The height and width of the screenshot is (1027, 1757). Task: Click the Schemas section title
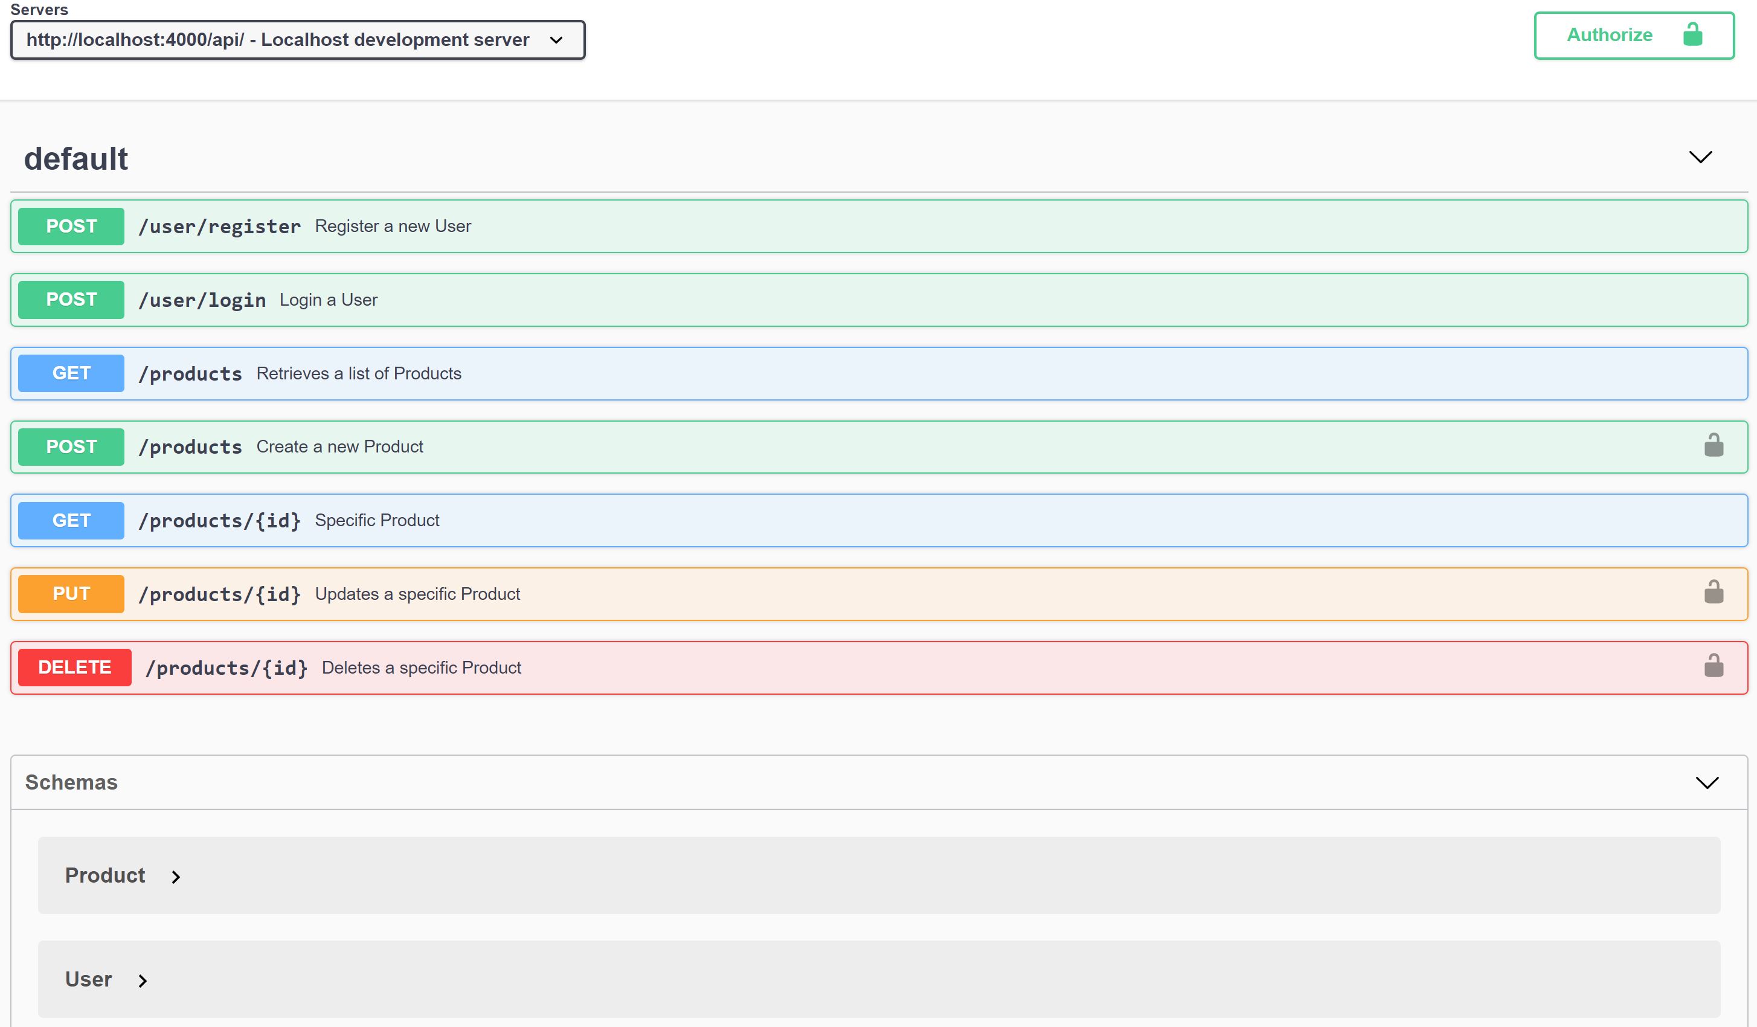(71, 782)
